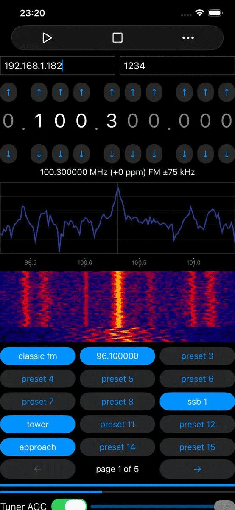This screenshot has width=235, height=510.
Task: Click the port field showing 1234
Action: (x=177, y=66)
